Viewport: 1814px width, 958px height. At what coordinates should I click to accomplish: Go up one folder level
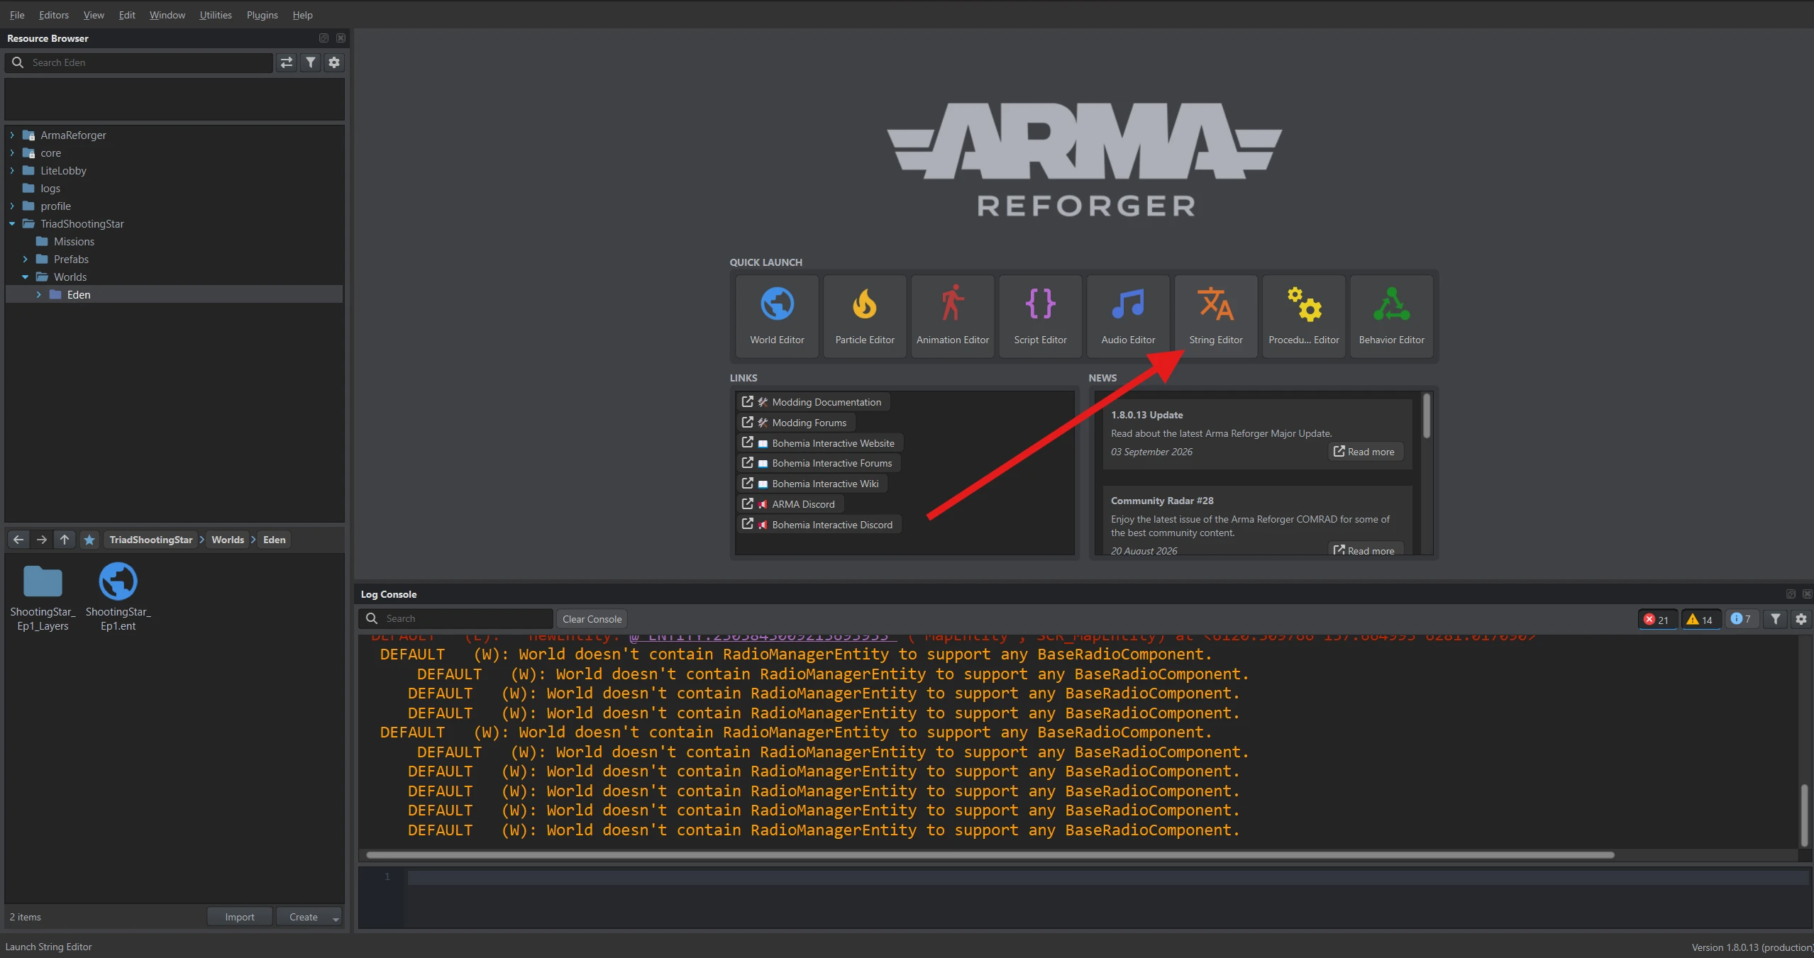pyautogui.click(x=65, y=540)
